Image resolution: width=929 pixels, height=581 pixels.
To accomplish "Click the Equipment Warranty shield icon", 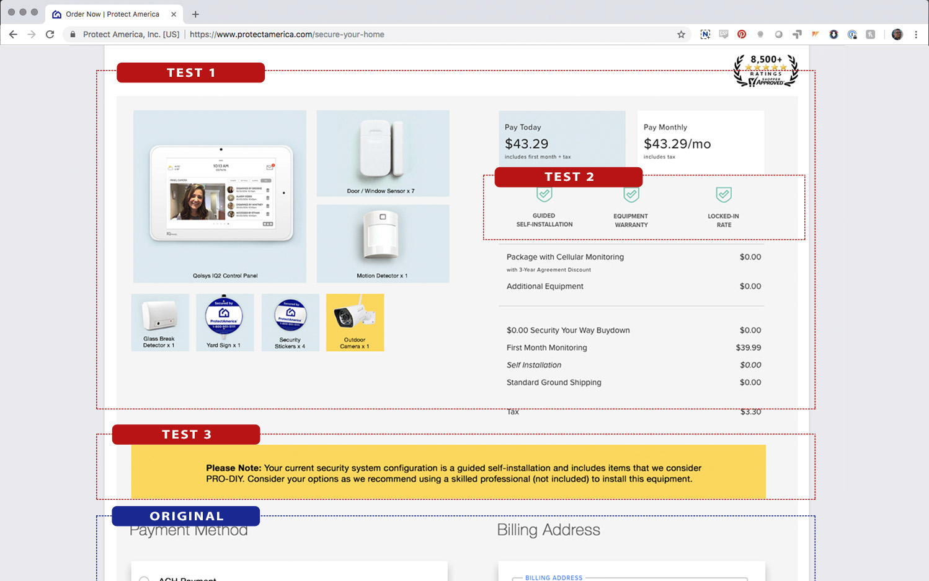I will (631, 195).
